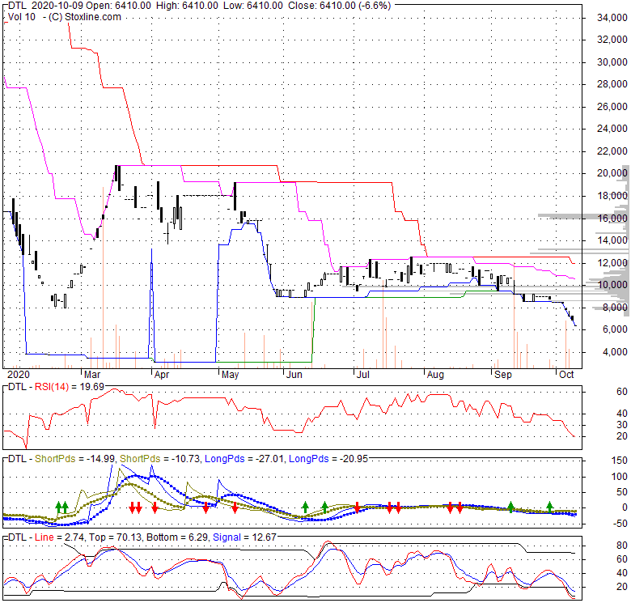Image resolution: width=631 pixels, height=603 pixels.
Task: Select the 'Top = 70.13' legend entry
Action: 116,537
